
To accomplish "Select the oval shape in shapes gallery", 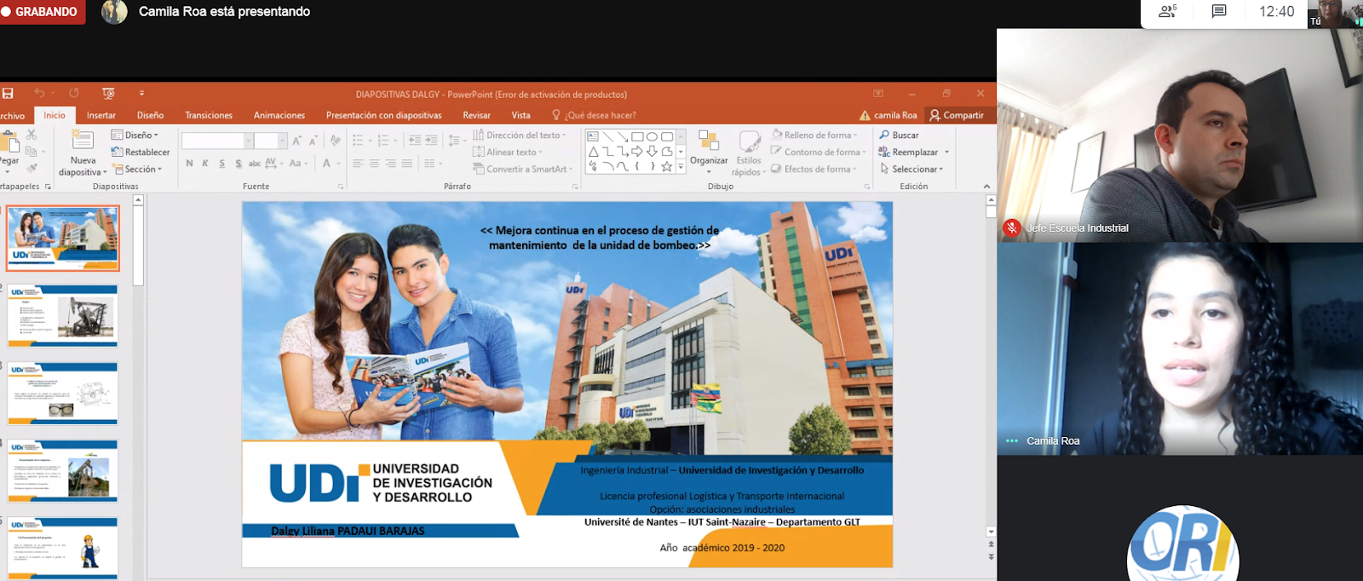I will pyautogui.click(x=652, y=136).
